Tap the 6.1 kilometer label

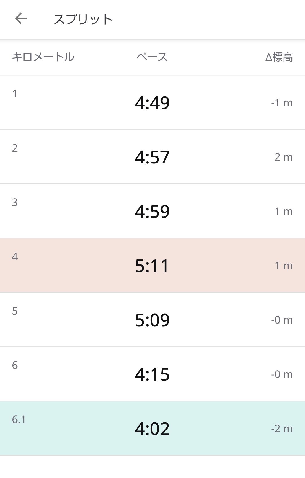(x=19, y=419)
